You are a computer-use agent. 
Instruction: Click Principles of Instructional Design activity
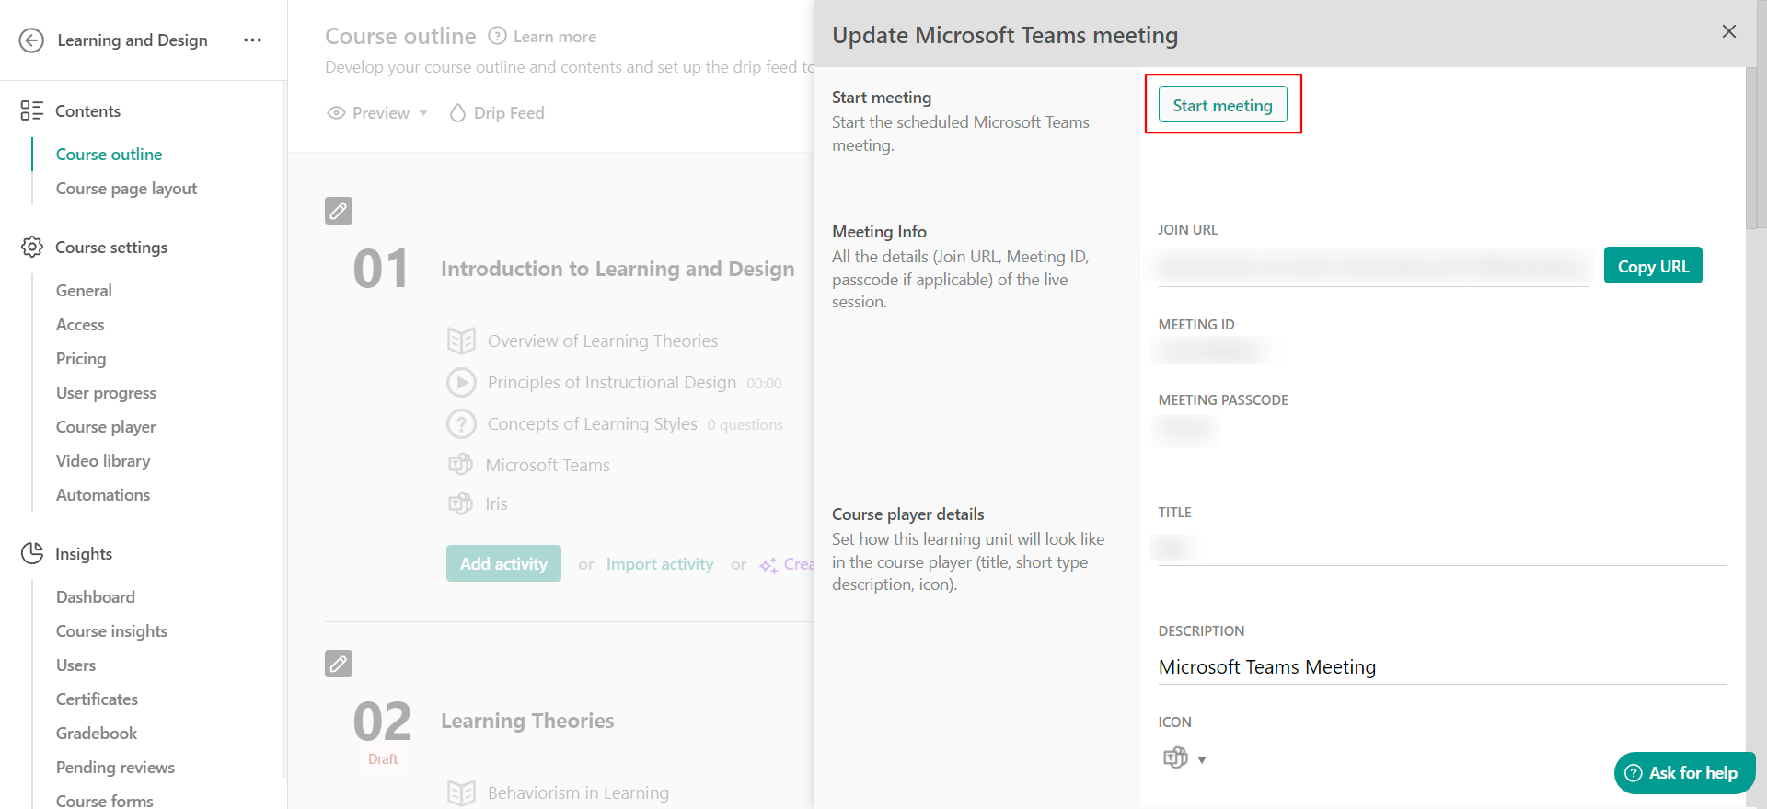point(612,383)
